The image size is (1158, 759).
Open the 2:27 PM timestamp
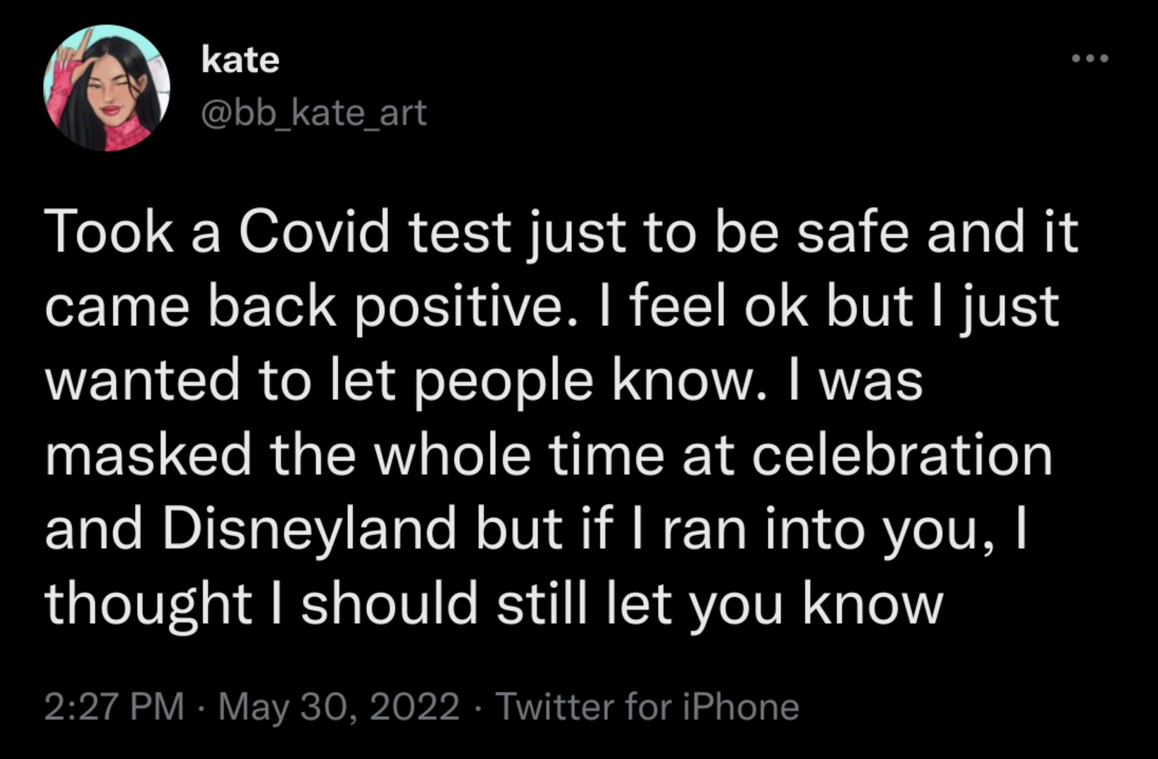pyautogui.click(x=115, y=706)
